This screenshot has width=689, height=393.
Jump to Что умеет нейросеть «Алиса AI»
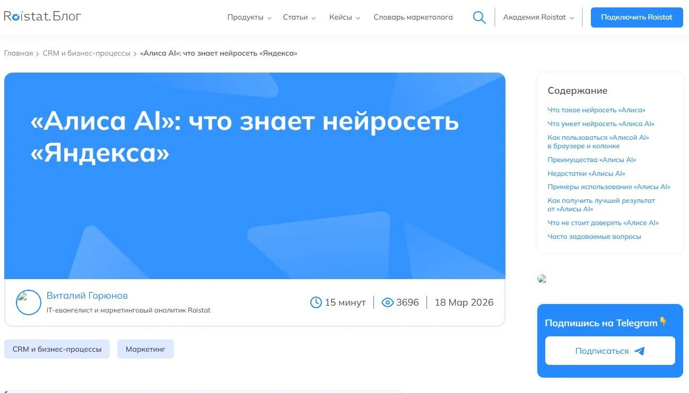tap(601, 124)
